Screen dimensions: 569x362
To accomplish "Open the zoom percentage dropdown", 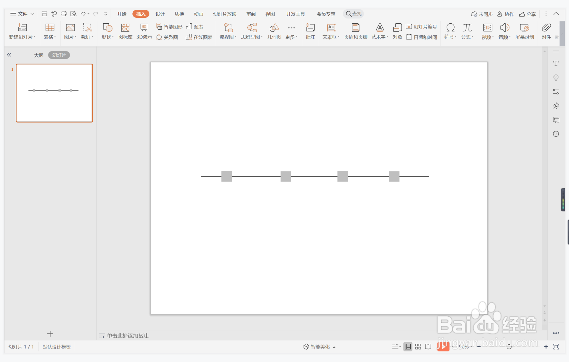I will coord(472,347).
